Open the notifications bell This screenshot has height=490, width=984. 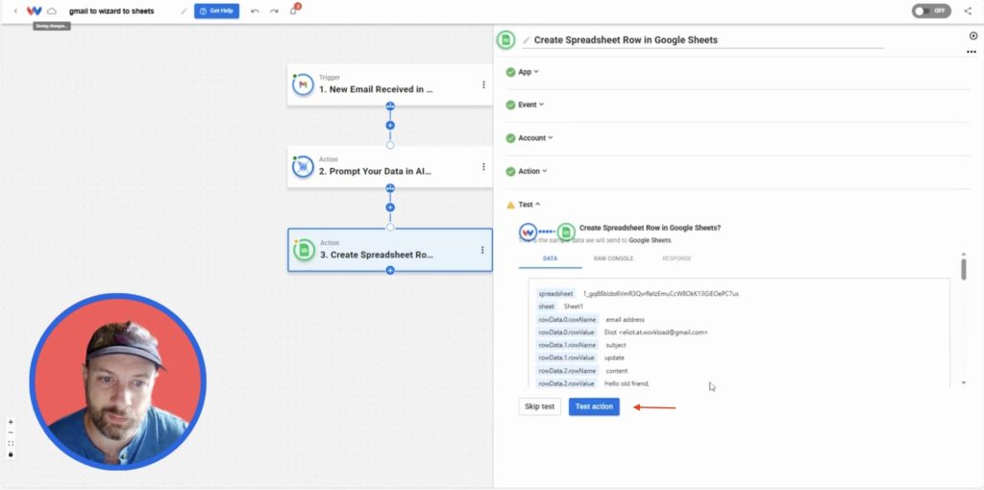(293, 12)
